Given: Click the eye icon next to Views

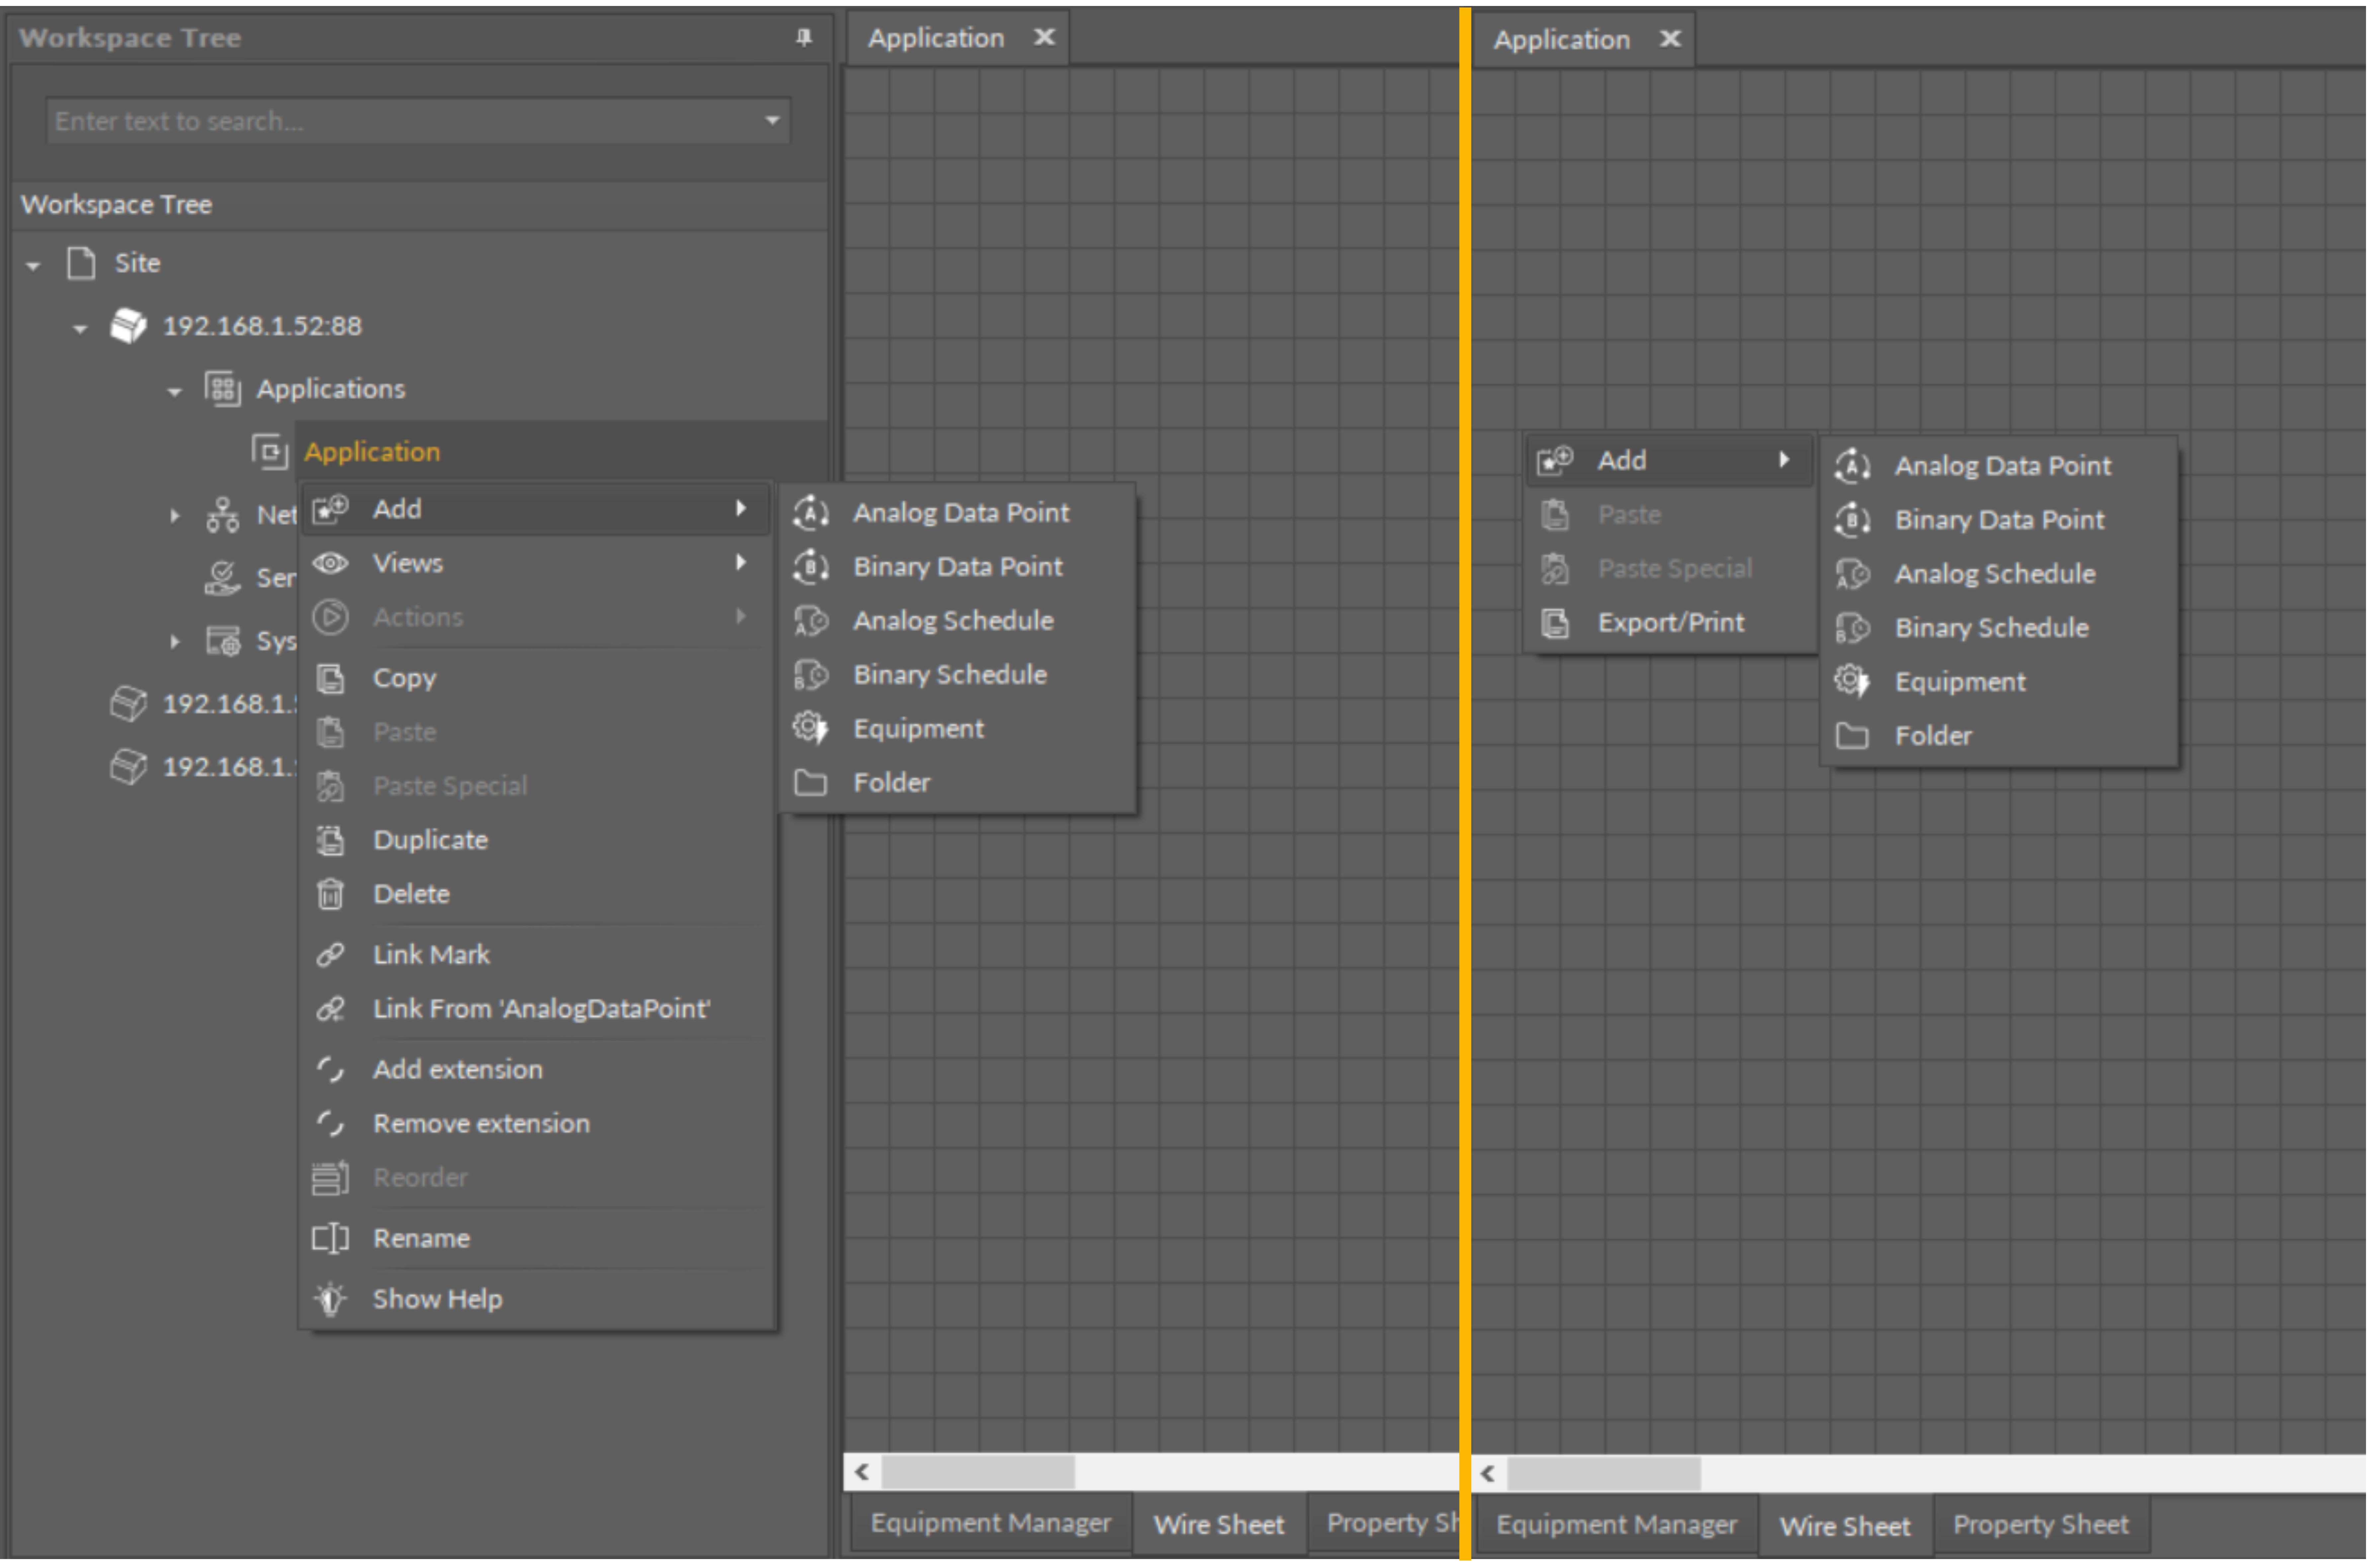Looking at the screenshot, I should pyautogui.click(x=330, y=563).
